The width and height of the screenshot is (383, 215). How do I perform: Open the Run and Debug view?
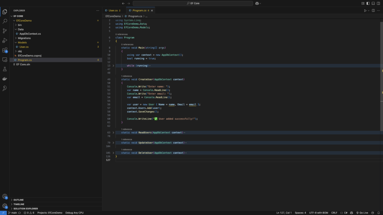point(4,40)
